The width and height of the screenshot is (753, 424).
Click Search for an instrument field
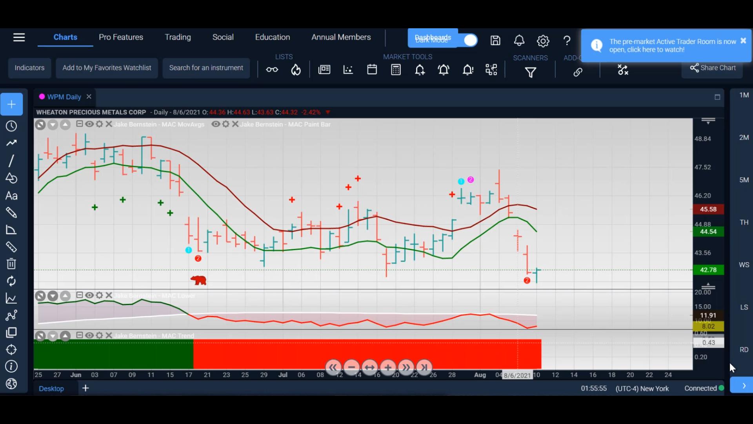[x=206, y=68]
